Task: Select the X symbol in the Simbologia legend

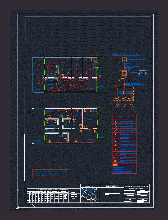Action: coord(115,138)
